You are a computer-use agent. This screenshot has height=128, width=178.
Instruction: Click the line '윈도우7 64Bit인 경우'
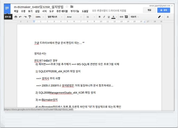coord(46,61)
